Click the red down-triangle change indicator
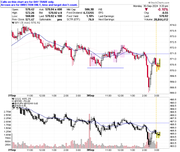 (x=146, y=9)
